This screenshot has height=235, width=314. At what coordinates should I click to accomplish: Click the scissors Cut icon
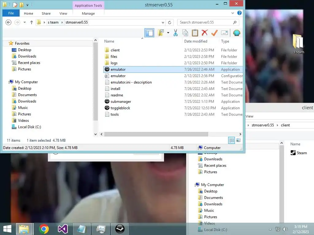tap(176, 33)
